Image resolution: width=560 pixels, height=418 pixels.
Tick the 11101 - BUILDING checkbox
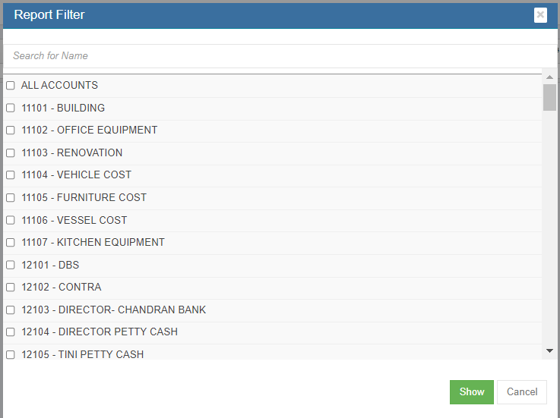(x=11, y=108)
